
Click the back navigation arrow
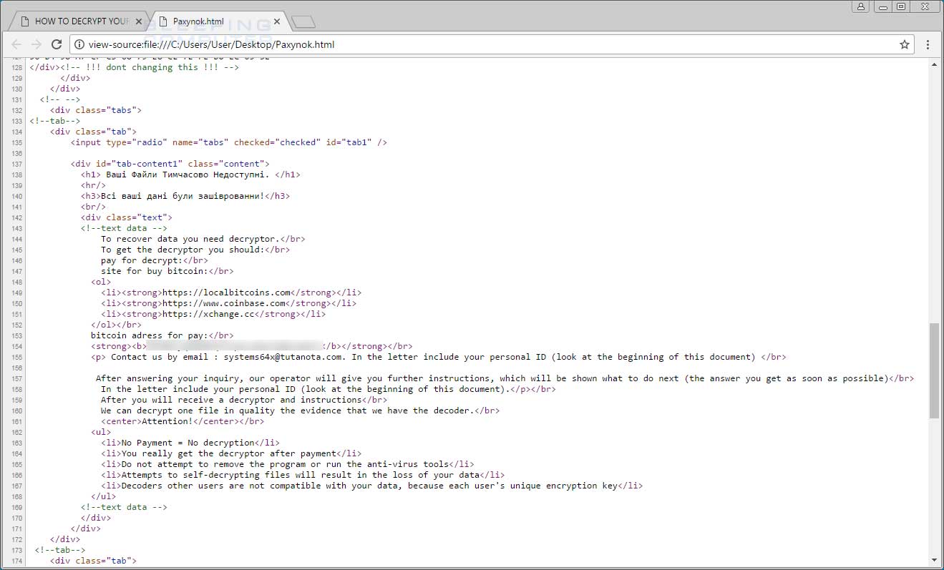(16, 44)
